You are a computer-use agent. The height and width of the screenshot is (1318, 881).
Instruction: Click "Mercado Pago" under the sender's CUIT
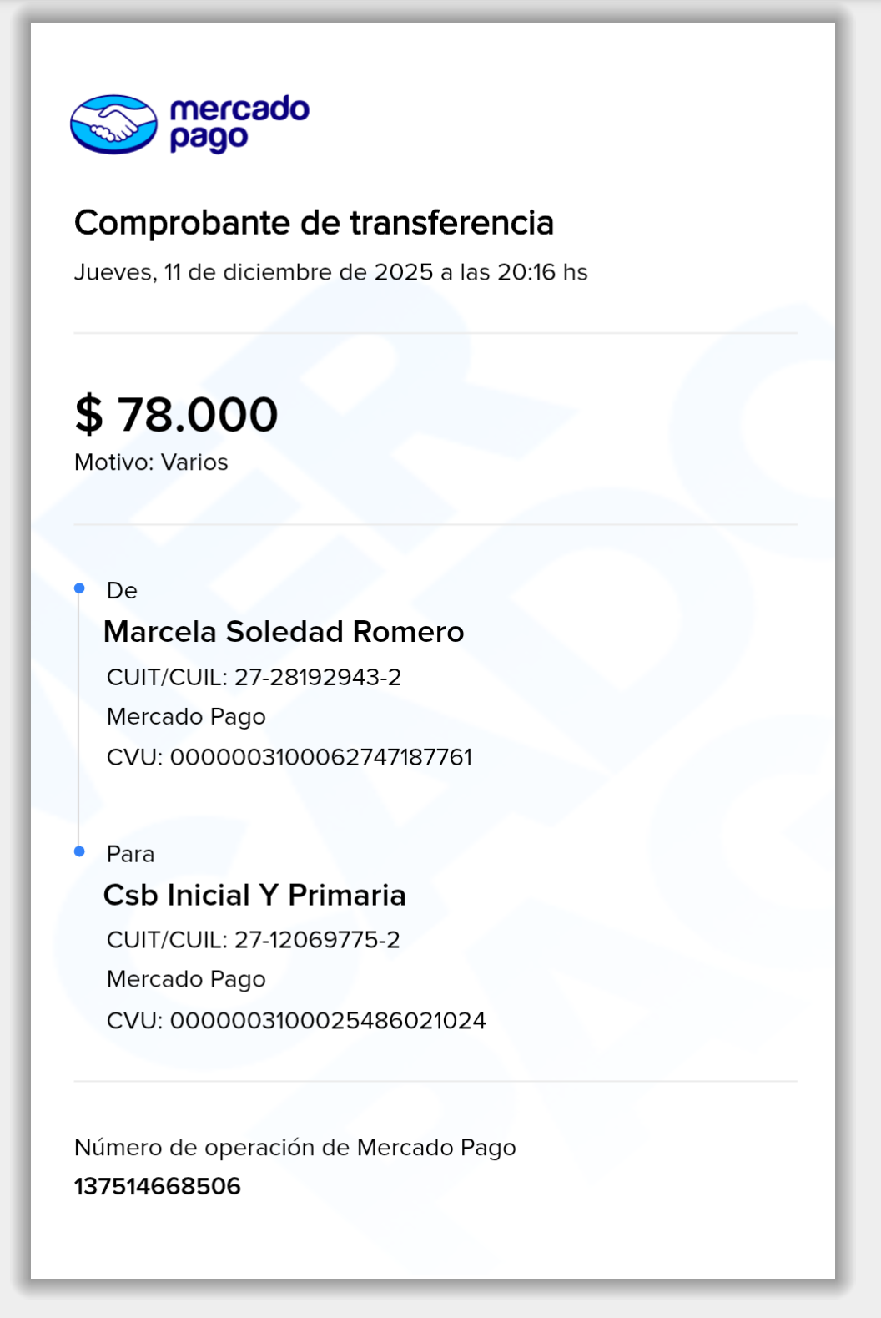tap(186, 717)
